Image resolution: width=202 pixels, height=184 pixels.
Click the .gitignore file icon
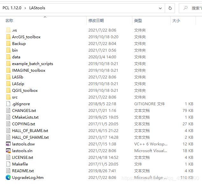tap(8, 104)
